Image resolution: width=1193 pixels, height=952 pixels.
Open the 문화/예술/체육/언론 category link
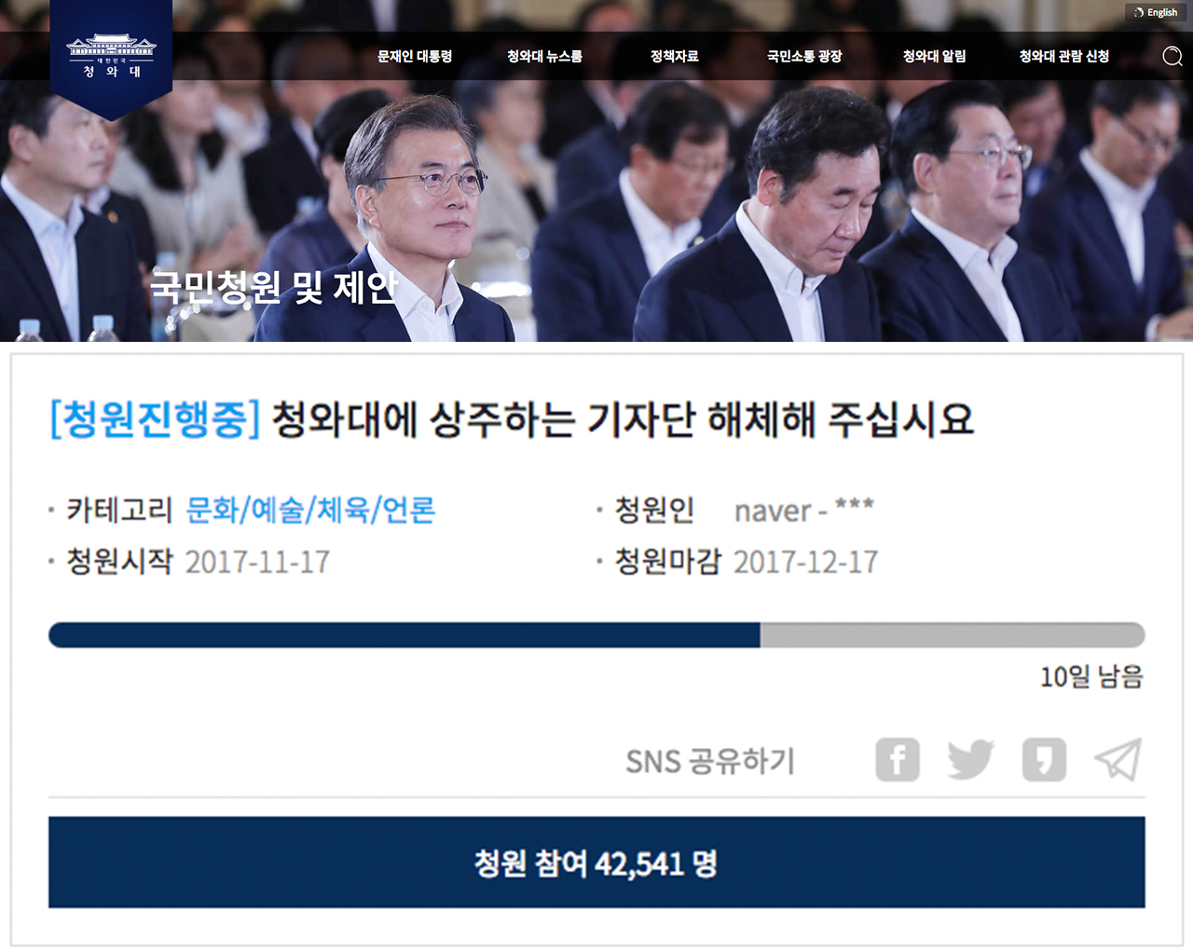[310, 510]
